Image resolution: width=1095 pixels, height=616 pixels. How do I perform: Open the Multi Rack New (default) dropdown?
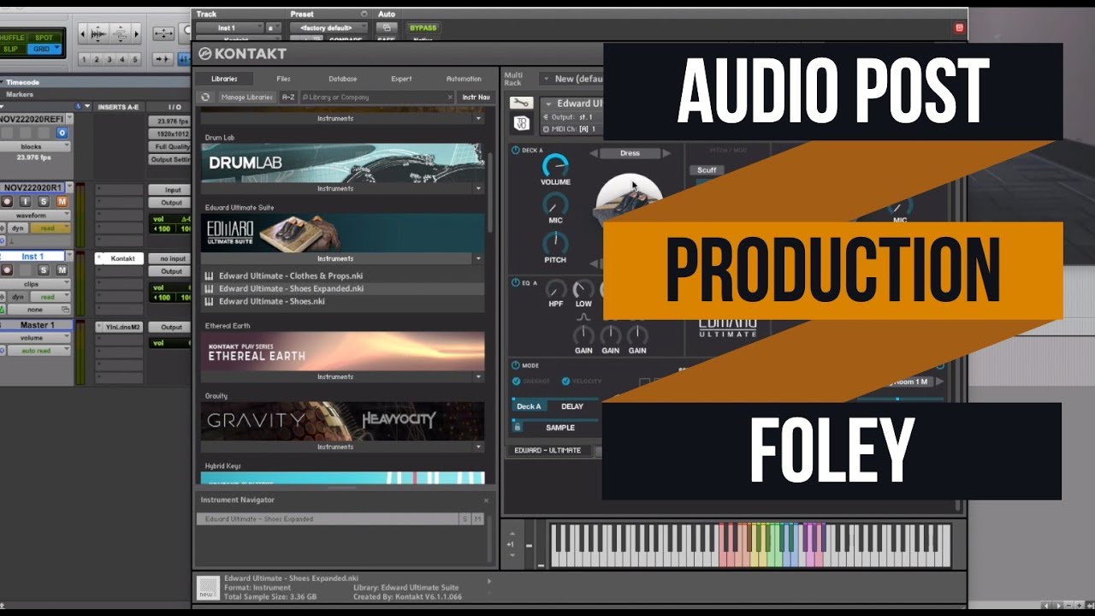(x=571, y=79)
